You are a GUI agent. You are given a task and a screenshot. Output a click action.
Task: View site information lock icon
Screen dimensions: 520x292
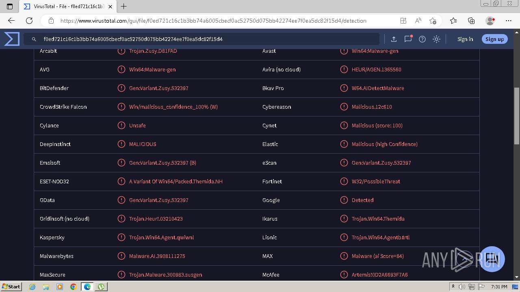coord(51,21)
